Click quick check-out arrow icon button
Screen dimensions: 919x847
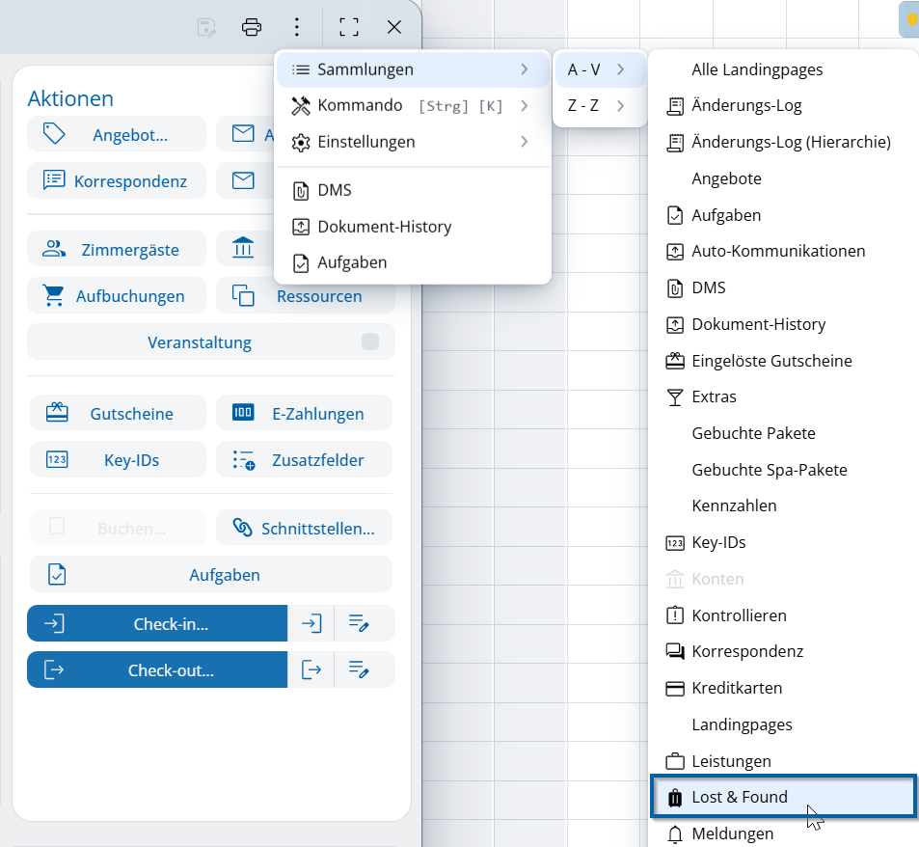(311, 669)
